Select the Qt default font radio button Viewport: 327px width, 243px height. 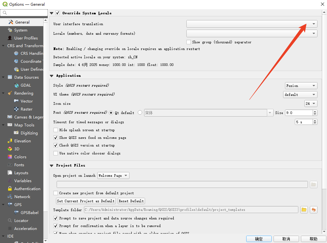coord(111,113)
